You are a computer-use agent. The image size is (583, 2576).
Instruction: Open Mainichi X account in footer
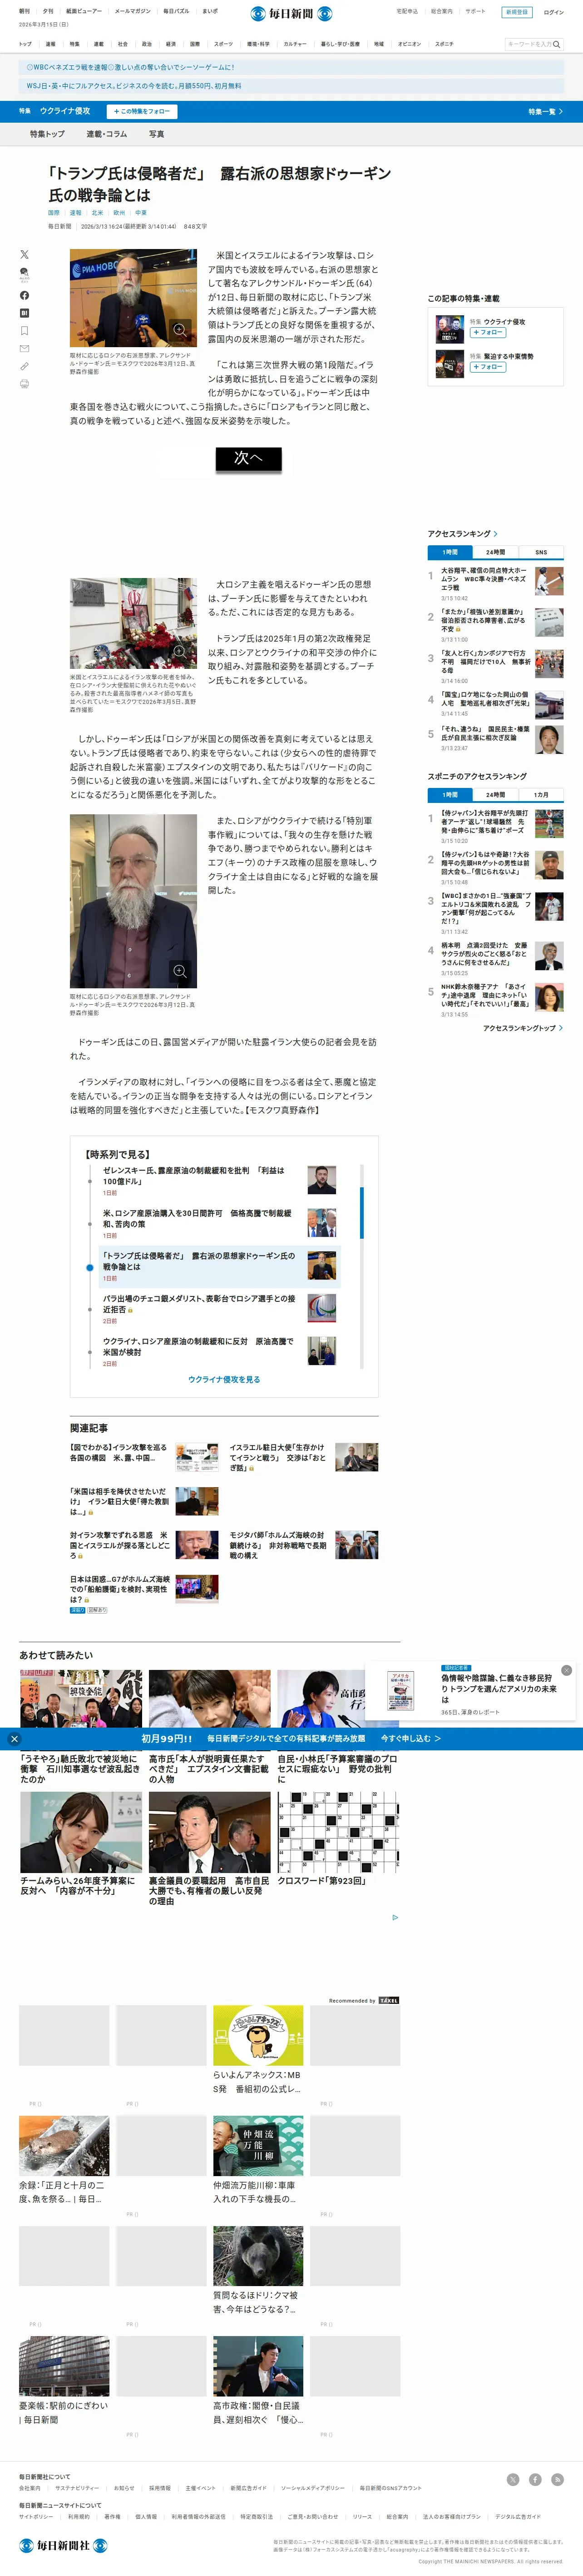tap(513, 2479)
